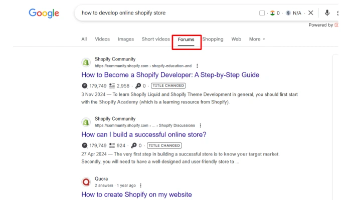Click the first result's Shopify Community site name
The image size is (351, 200).
point(115,59)
